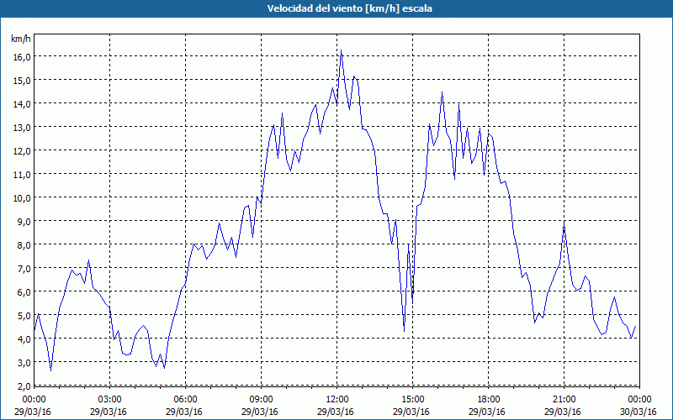This screenshot has height=420, width=673.
Task: Click the 8,0 y-axis value
Action: pyautogui.click(x=24, y=244)
